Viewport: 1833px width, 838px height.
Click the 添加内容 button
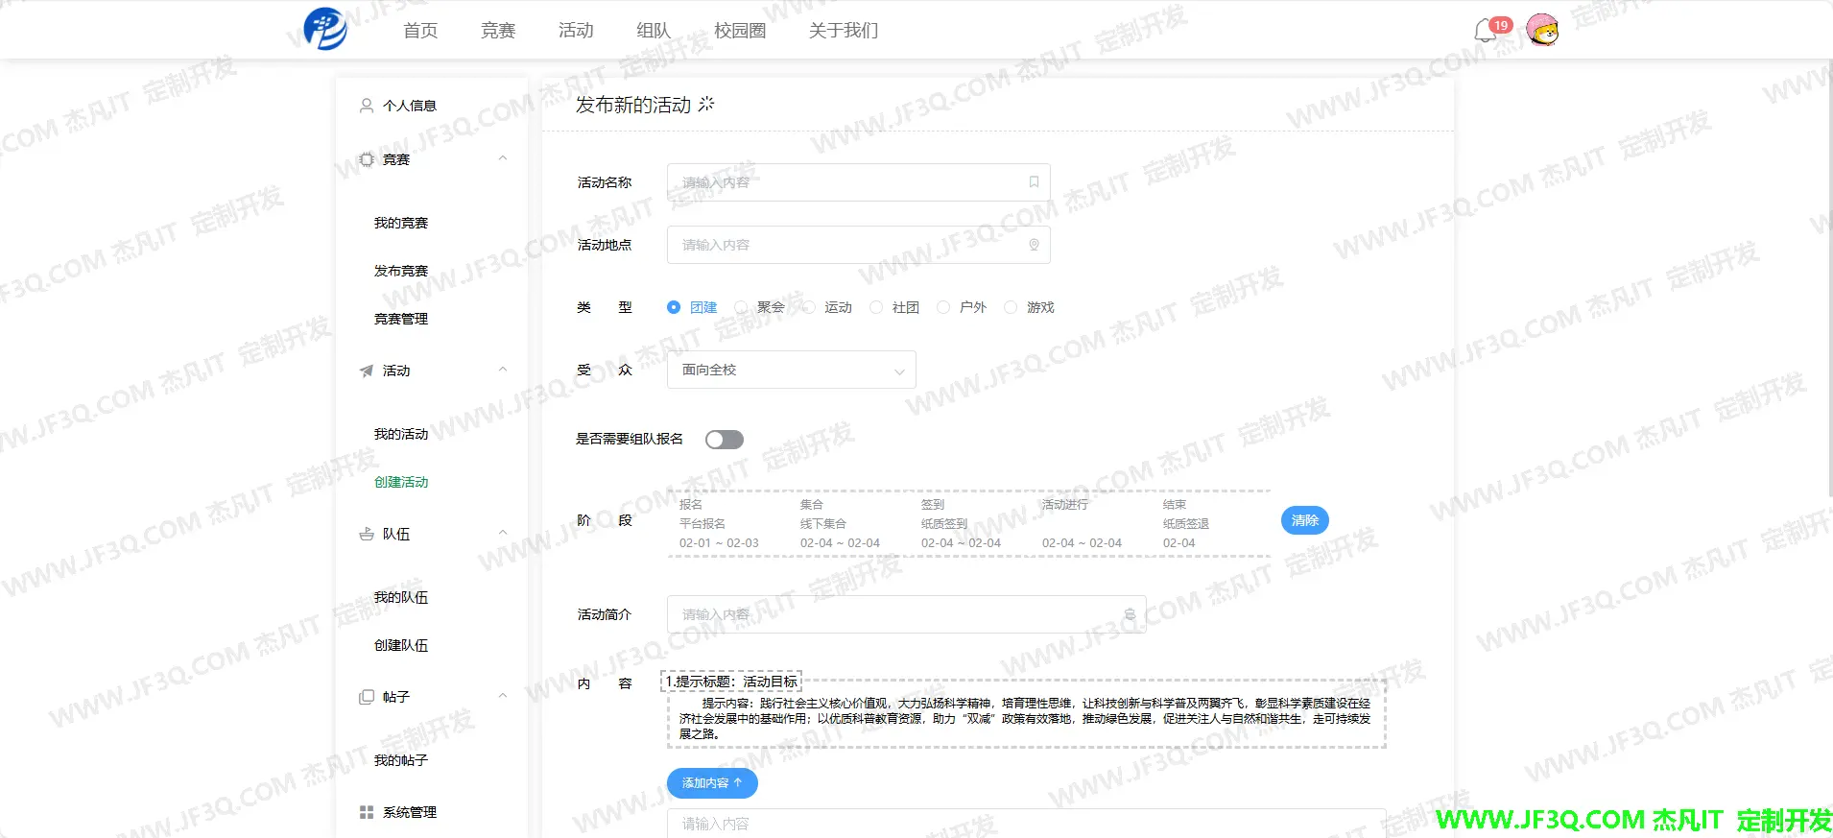coord(711,783)
